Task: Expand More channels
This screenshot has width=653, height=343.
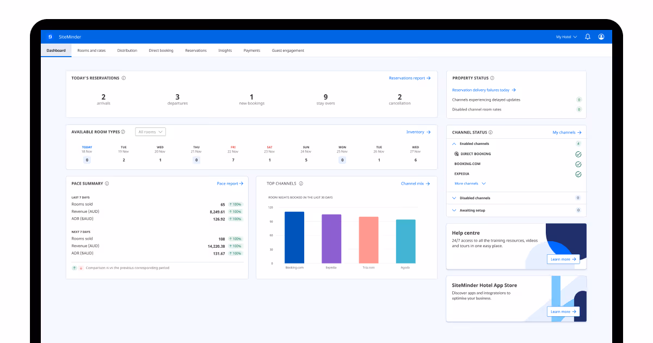Action: [468, 183]
